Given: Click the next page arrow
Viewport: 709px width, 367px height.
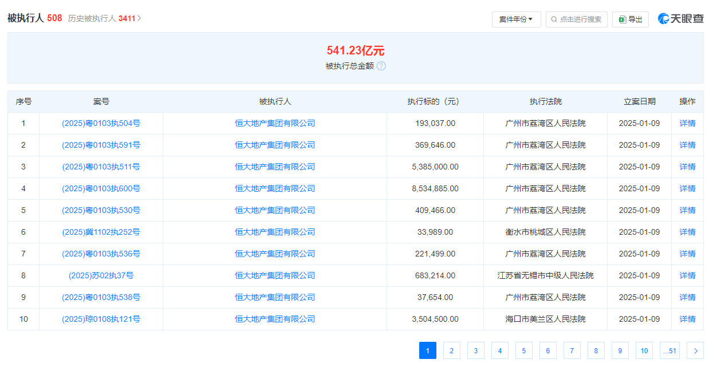Looking at the screenshot, I should tap(695, 350).
